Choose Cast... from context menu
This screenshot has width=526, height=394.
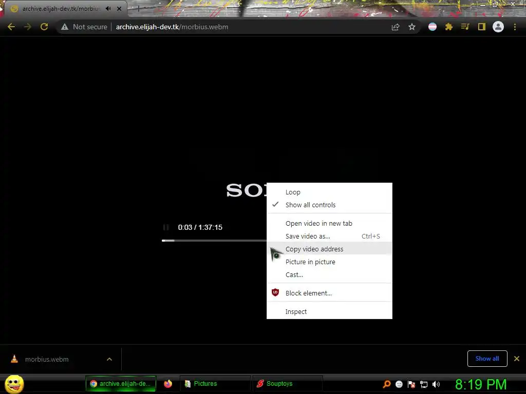click(x=329, y=274)
